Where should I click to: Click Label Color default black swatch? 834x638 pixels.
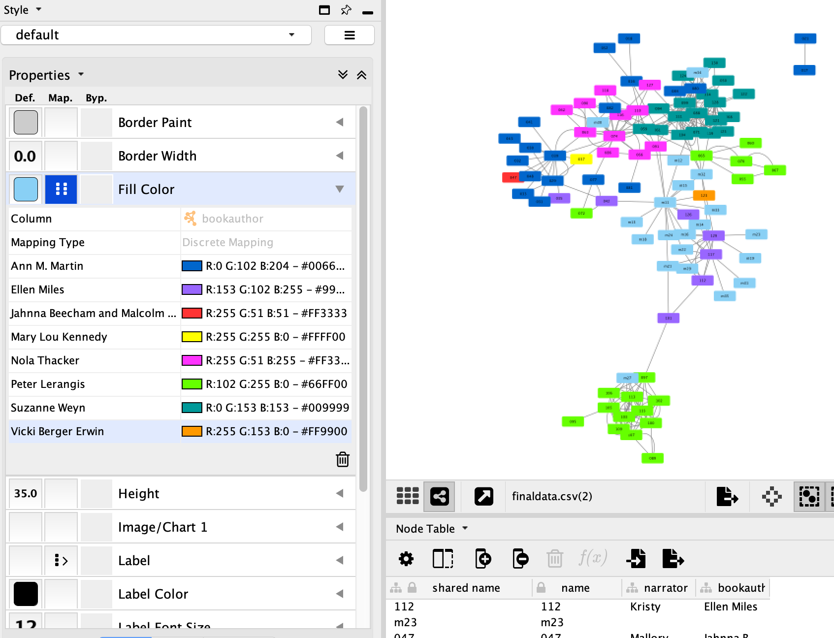coord(26,594)
